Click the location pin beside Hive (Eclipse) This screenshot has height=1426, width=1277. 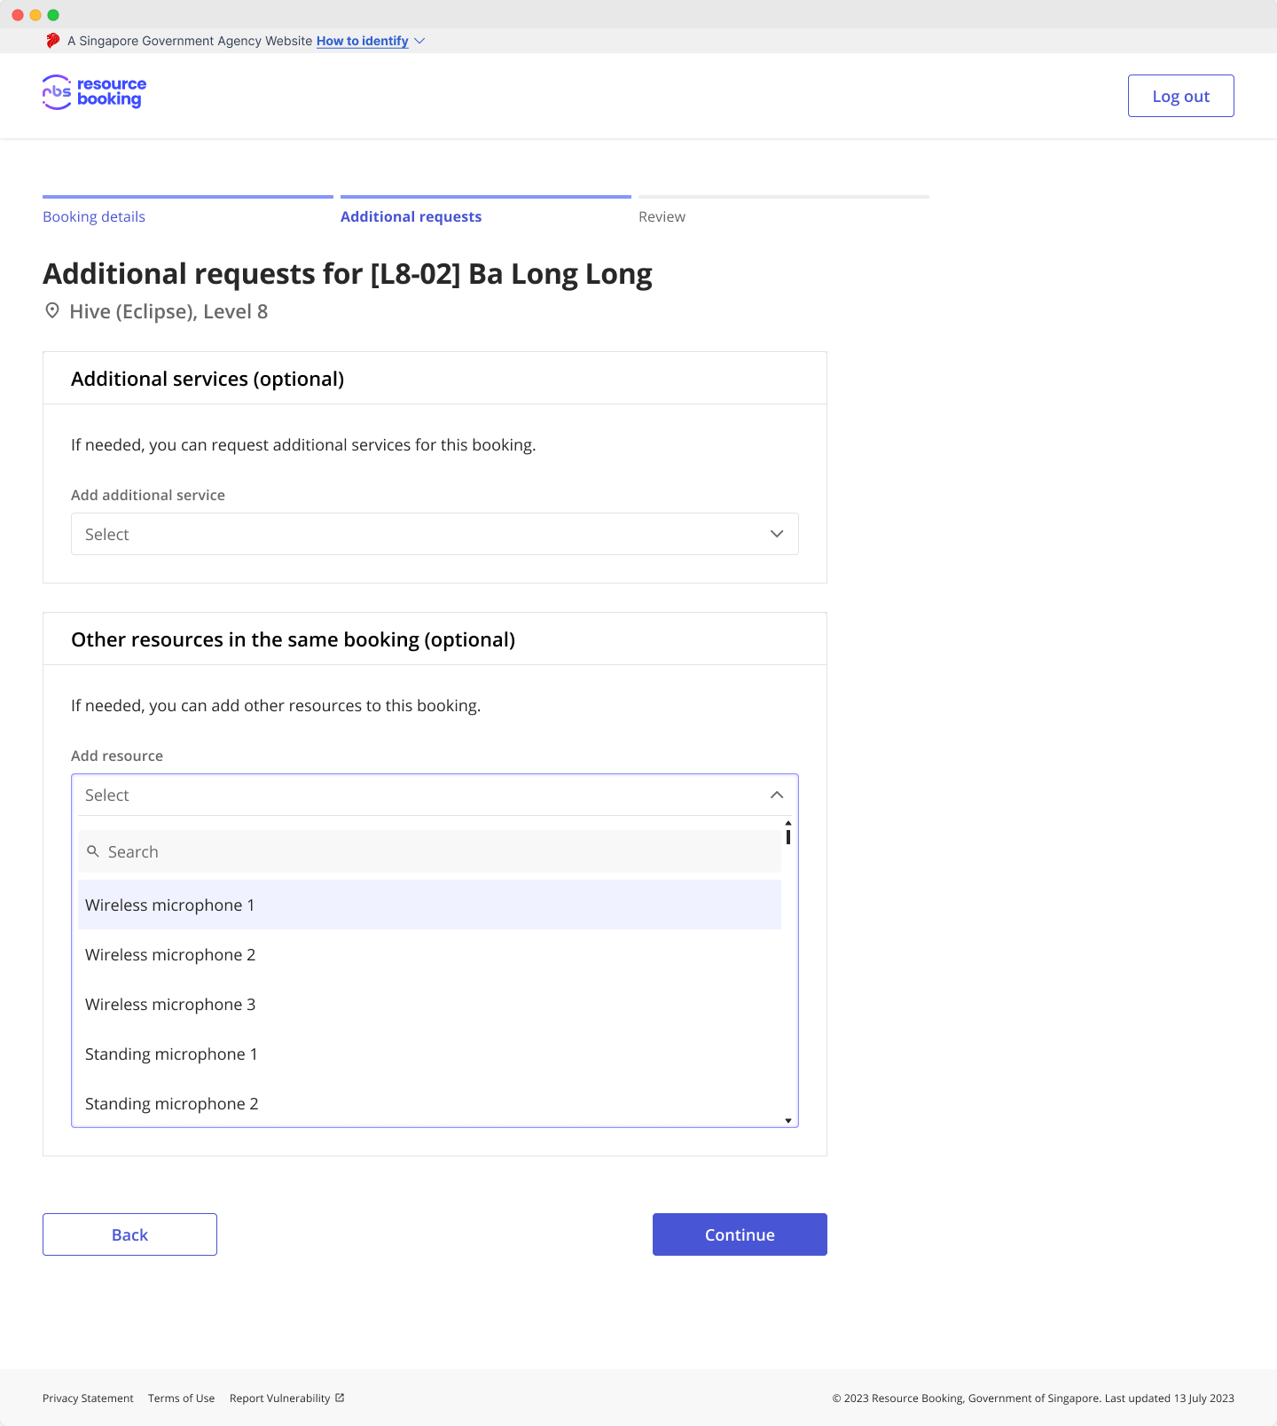pyautogui.click(x=52, y=310)
